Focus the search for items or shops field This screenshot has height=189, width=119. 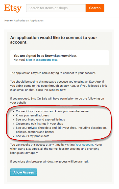pyautogui.click(x=56, y=8)
